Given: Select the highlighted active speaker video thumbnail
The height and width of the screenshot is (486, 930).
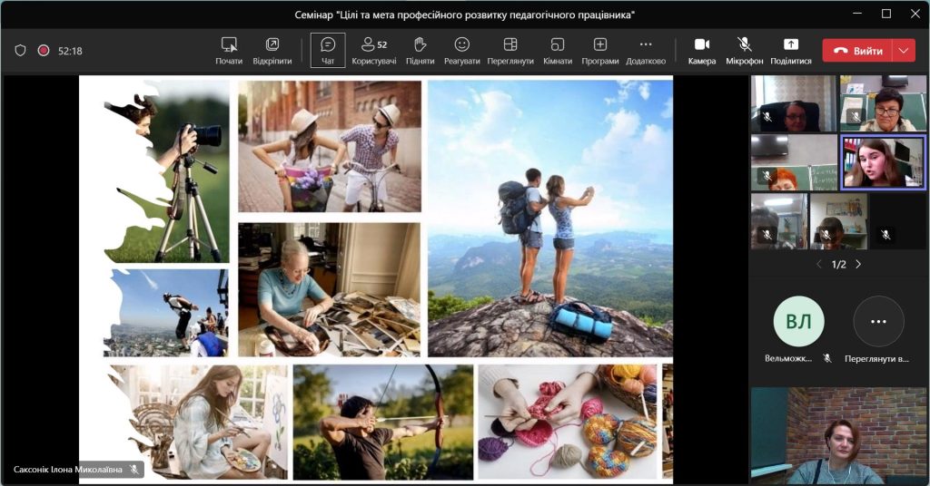Looking at the screenshot, I should tap(882, 162).
